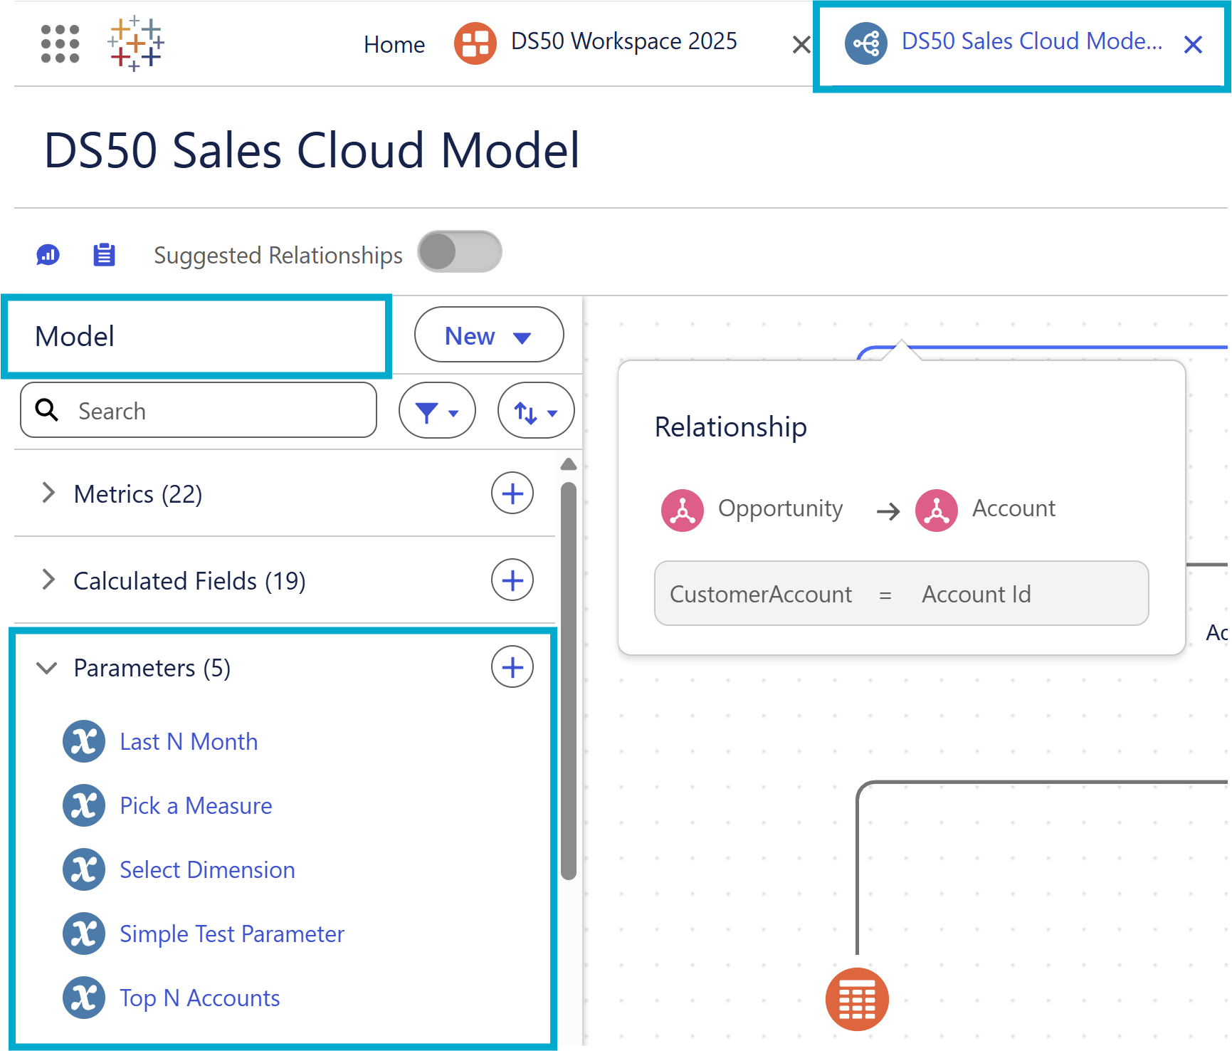
Task: Add a new calculated field with plus icon
Action: click(x=512, y=580)
